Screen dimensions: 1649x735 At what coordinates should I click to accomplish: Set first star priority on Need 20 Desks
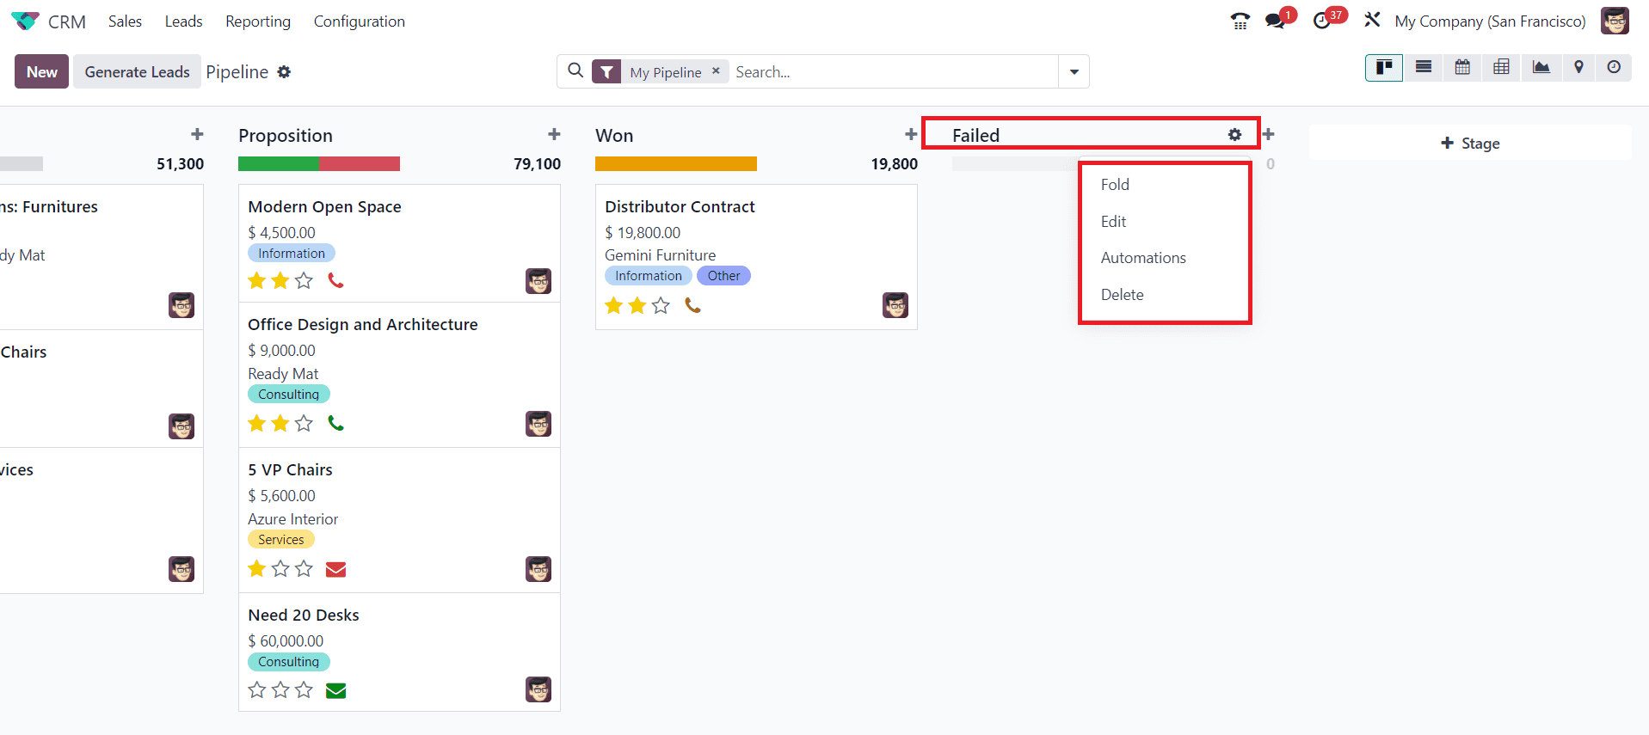pos(256,689)
